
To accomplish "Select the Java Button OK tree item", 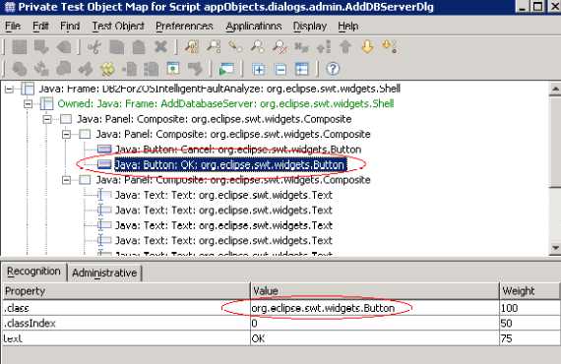I will tap(230, 165).
